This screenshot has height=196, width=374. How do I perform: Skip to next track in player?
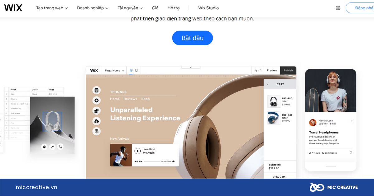(141, 161)
